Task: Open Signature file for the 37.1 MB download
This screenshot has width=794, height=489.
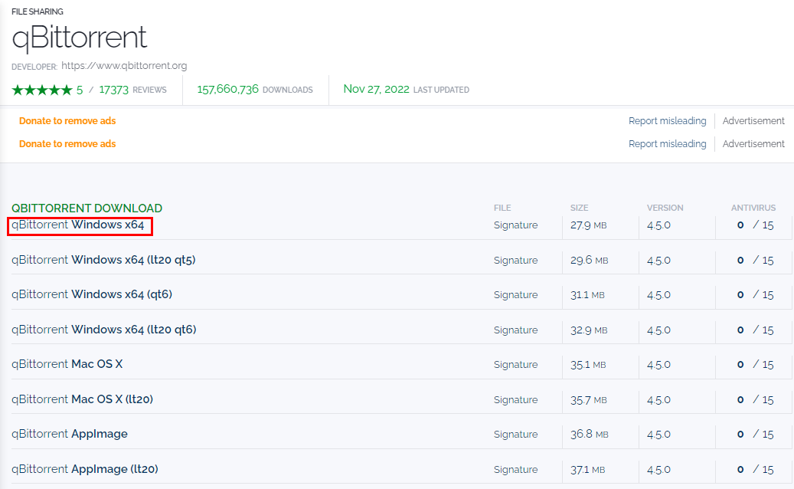Action: (515, 470)
